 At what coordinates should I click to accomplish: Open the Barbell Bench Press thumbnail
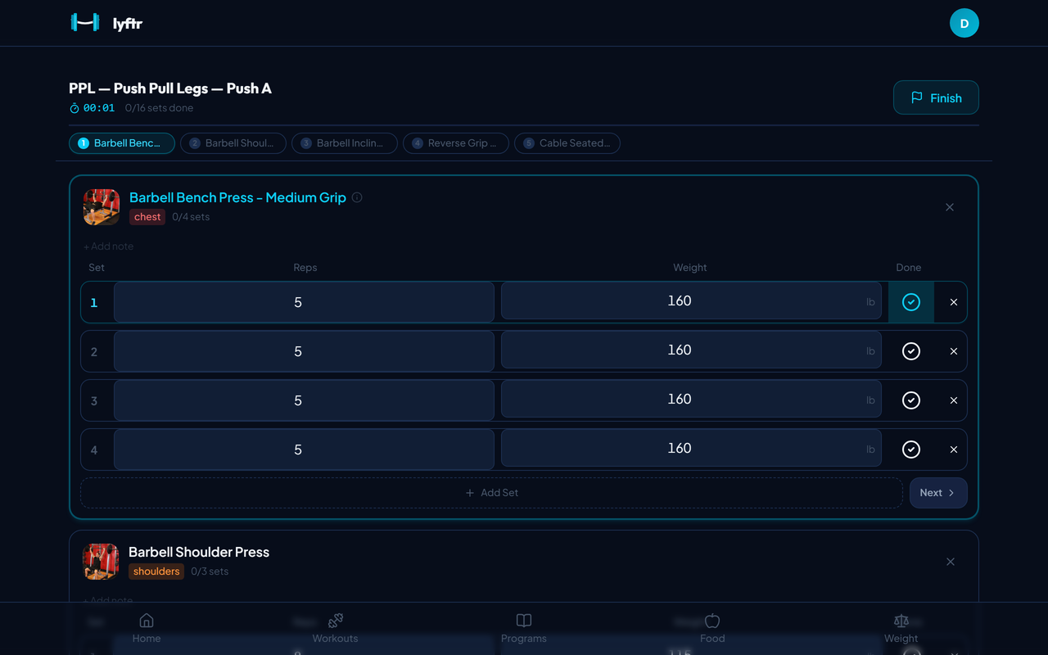coord(102,207)
